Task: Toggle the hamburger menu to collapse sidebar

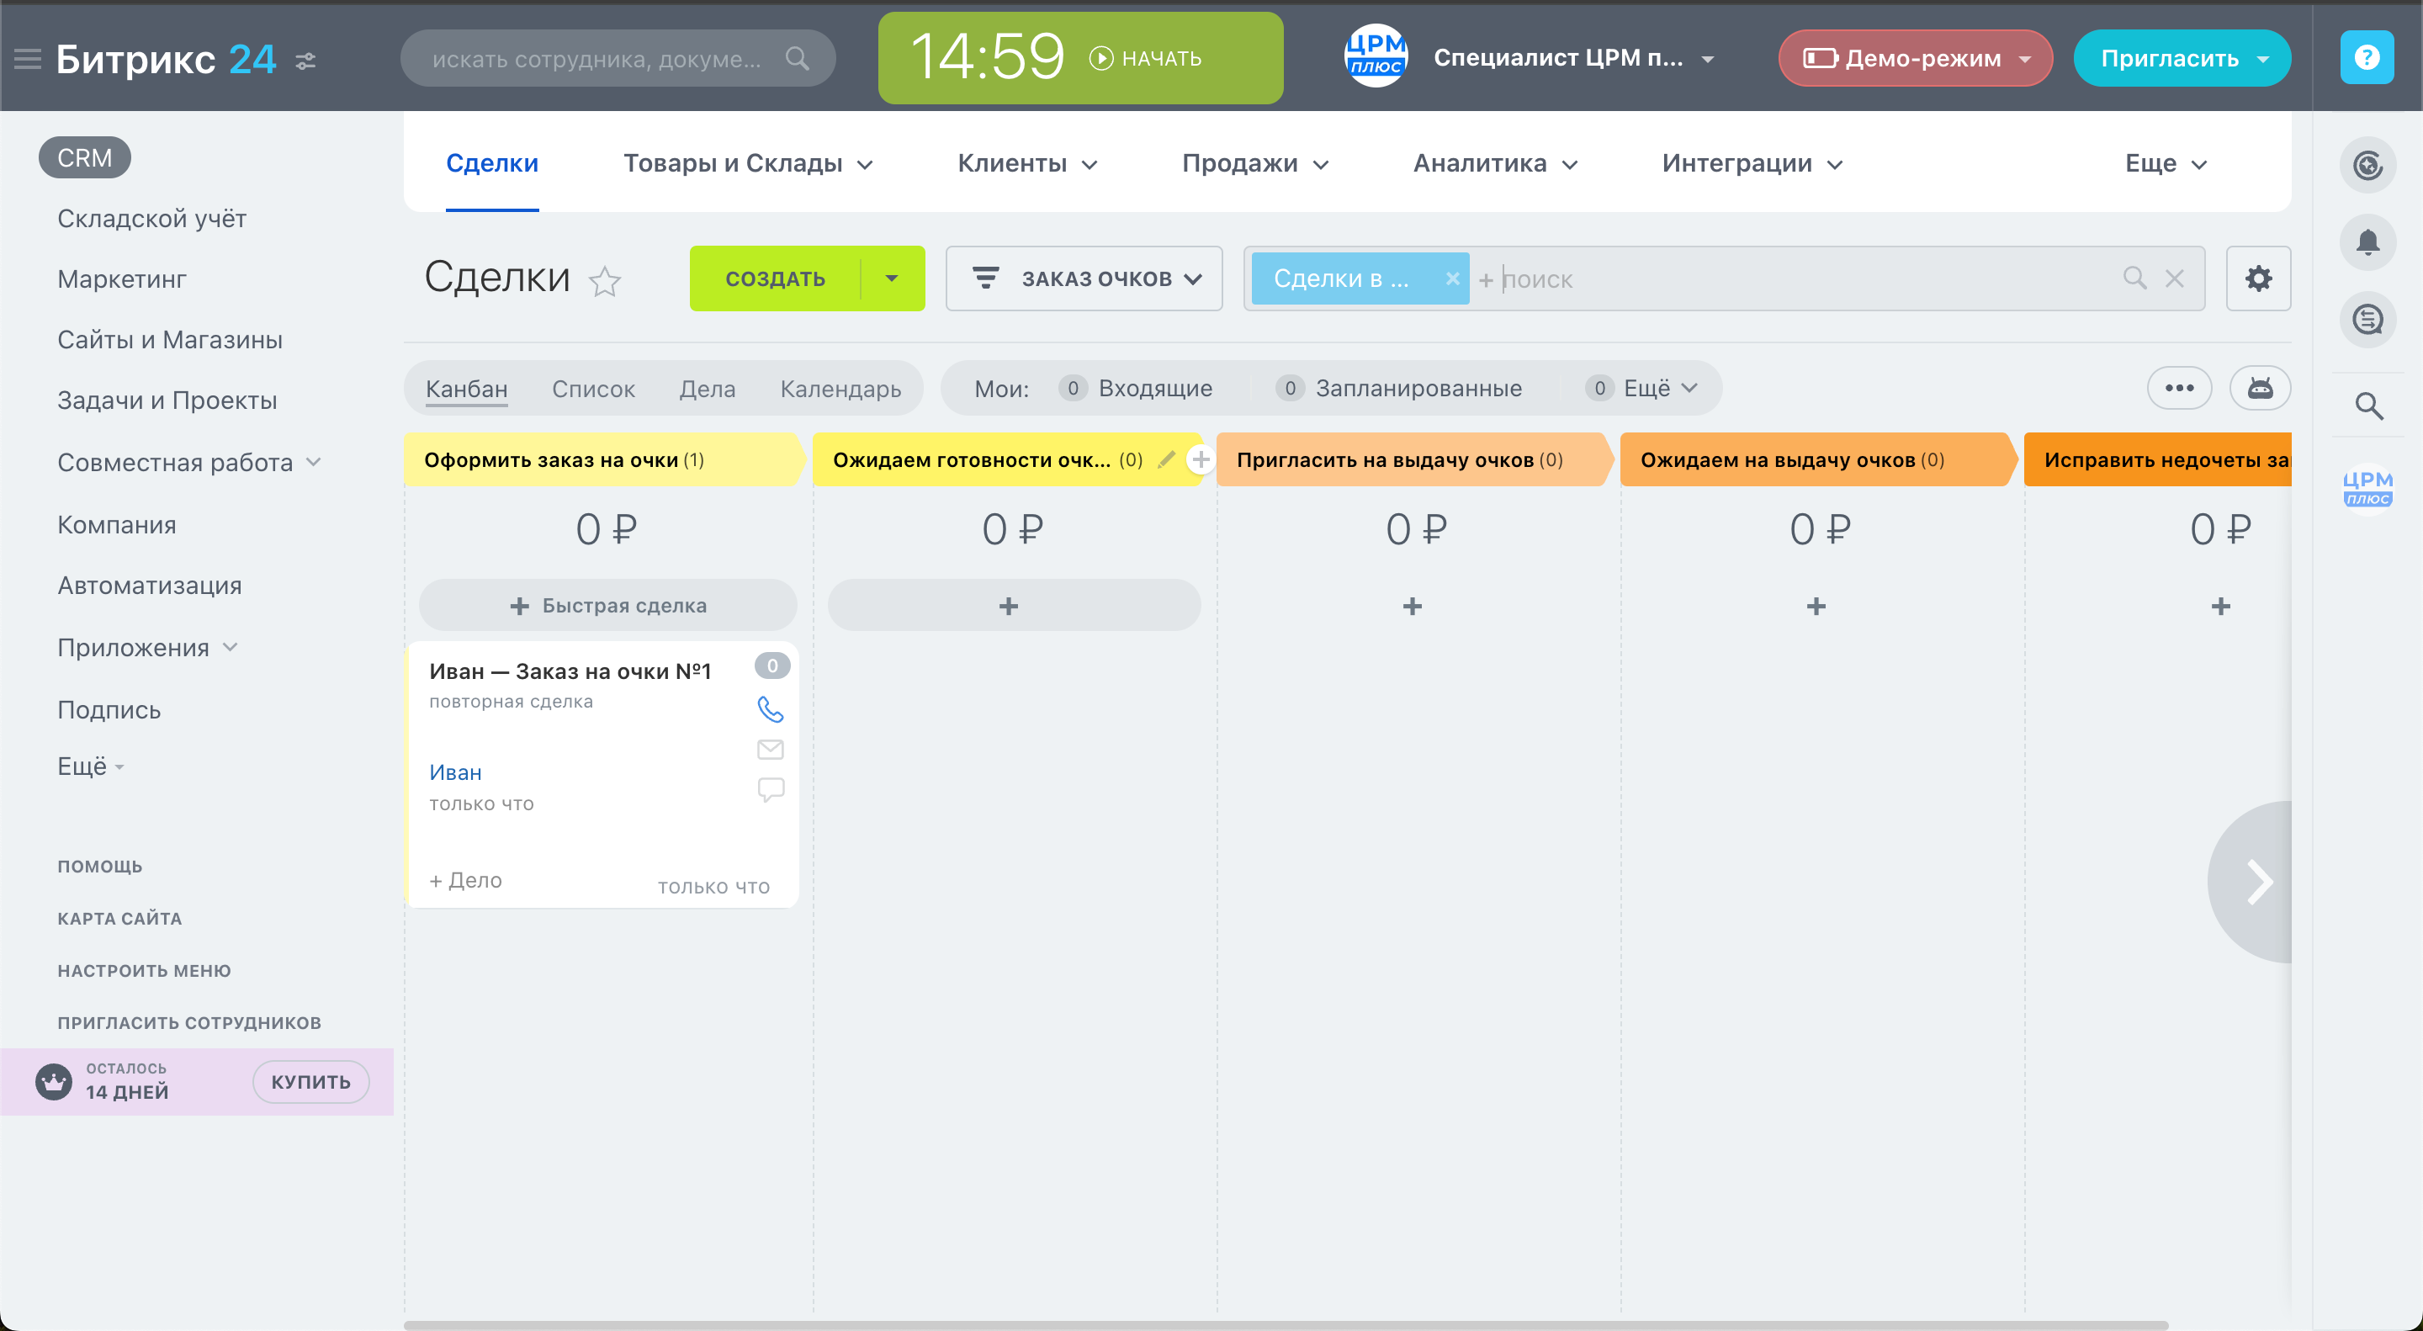Action: click(27, 59)
